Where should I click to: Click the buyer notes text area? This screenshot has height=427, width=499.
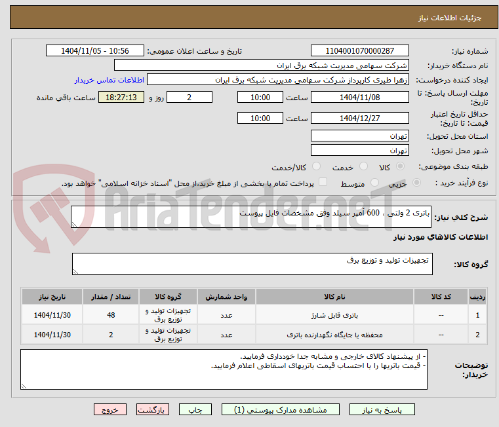224,369
